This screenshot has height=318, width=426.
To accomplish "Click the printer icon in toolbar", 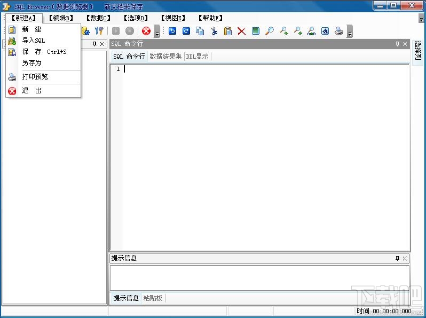I will [339, 31].
